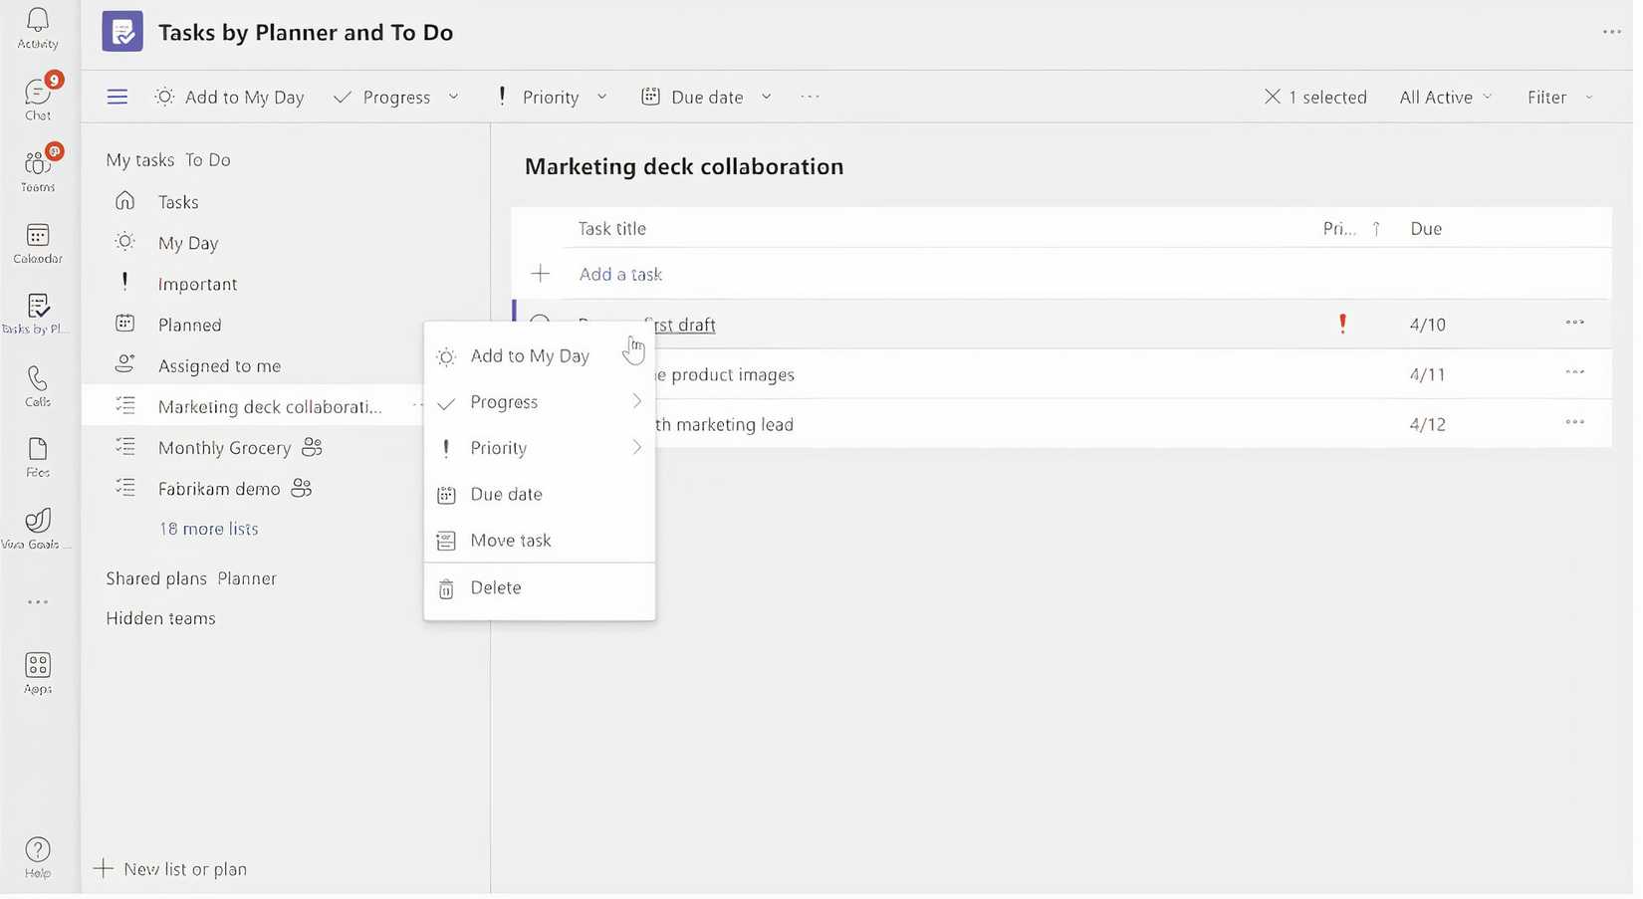Viewport: 1643px width, 899px height.
Task: Open the Calendar app
Action: [37, 242]
